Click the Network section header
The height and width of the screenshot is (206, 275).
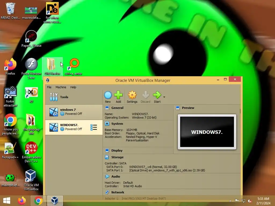pos(118,192)
